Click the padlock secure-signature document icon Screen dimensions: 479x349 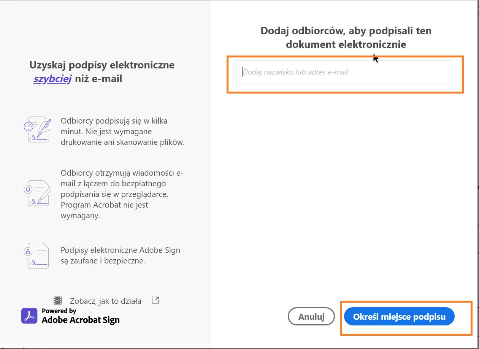(x=38, y=255)
